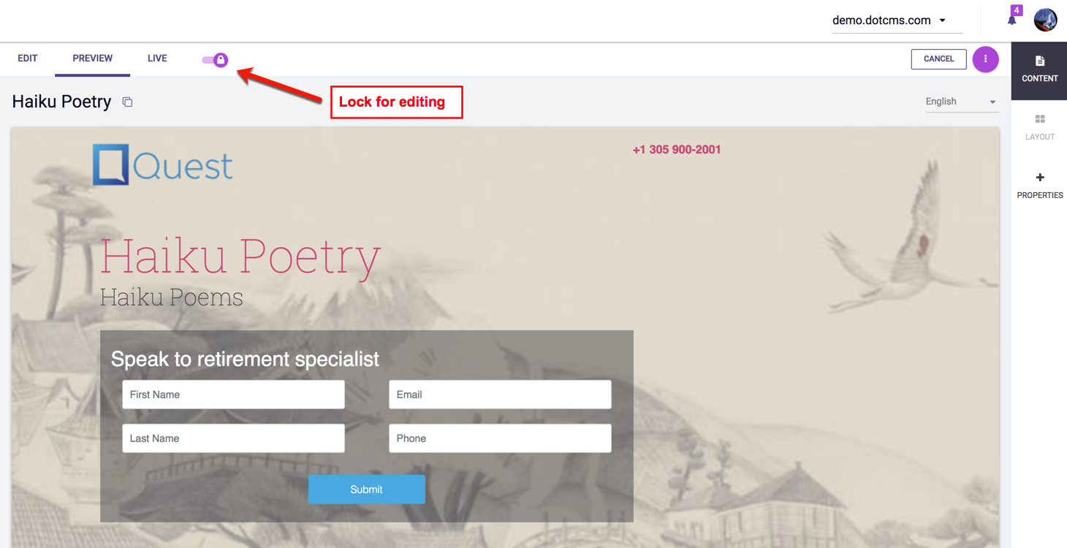Focus the First Name field
The image size is (1067, 548).
[234, 395]
